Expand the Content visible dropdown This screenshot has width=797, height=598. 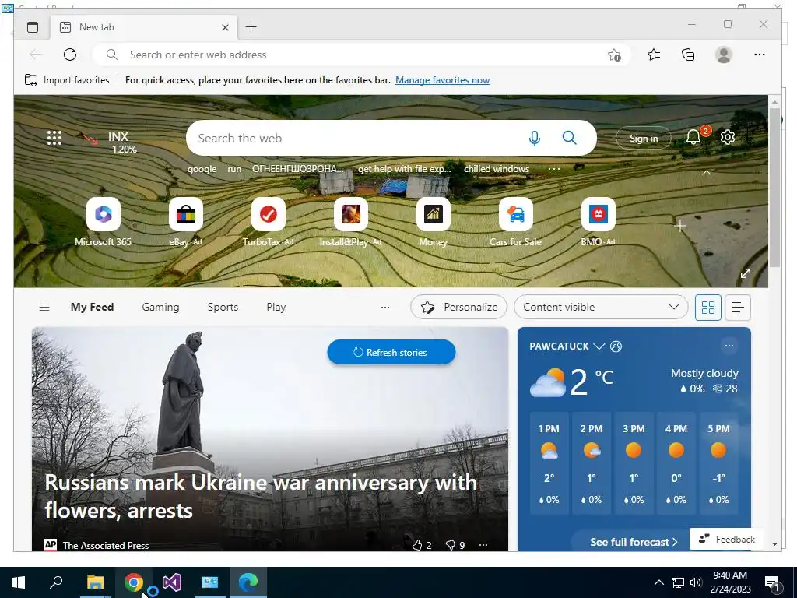(601, 307)
